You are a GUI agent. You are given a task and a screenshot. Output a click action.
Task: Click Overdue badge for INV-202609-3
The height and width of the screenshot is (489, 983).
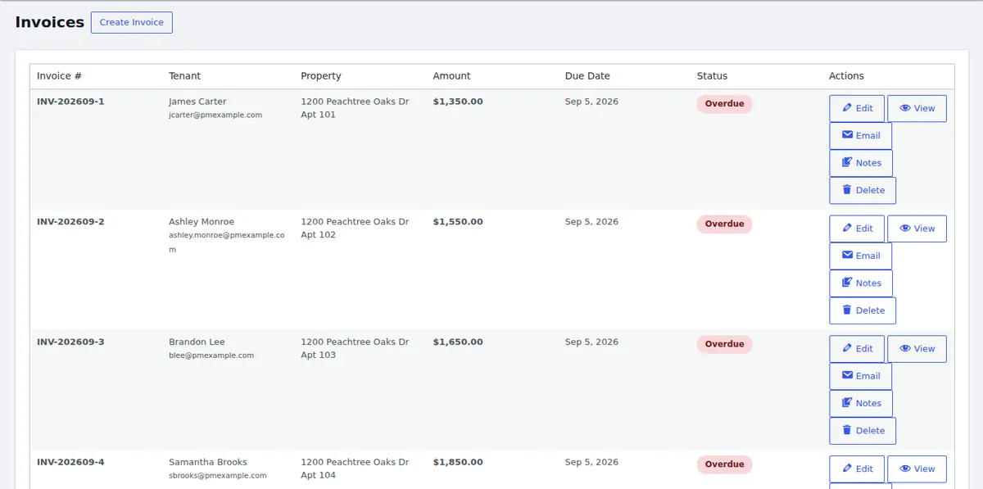point(725,344)
